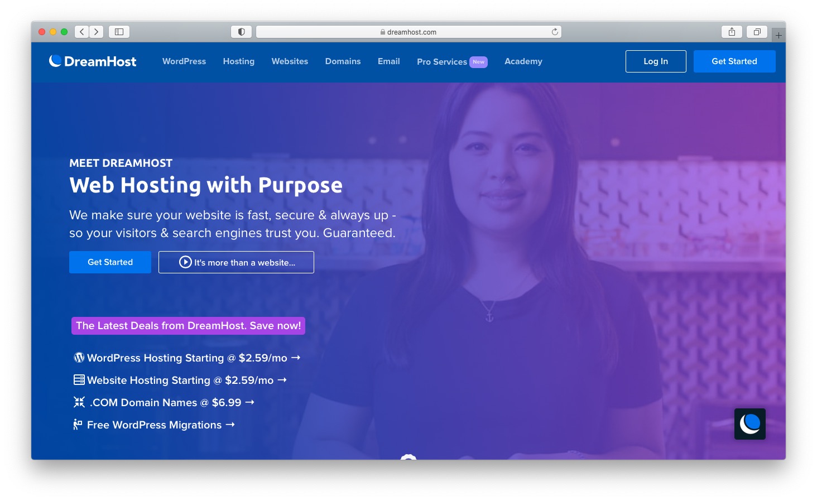
Task: Go forward using the browser arrow
Action: (x=97, y=32)
